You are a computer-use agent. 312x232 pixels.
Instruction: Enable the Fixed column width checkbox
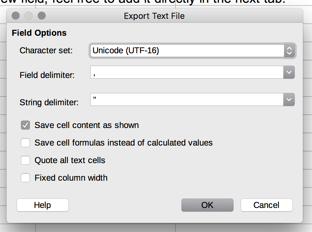pyautogui.click(x=25, y=178)
